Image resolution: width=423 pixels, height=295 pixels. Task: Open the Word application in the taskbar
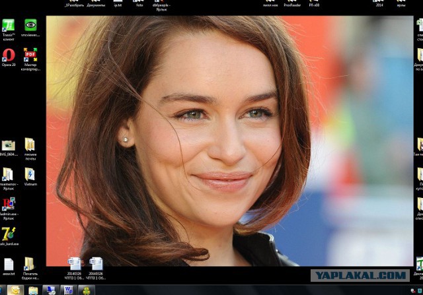coord(68,290)
